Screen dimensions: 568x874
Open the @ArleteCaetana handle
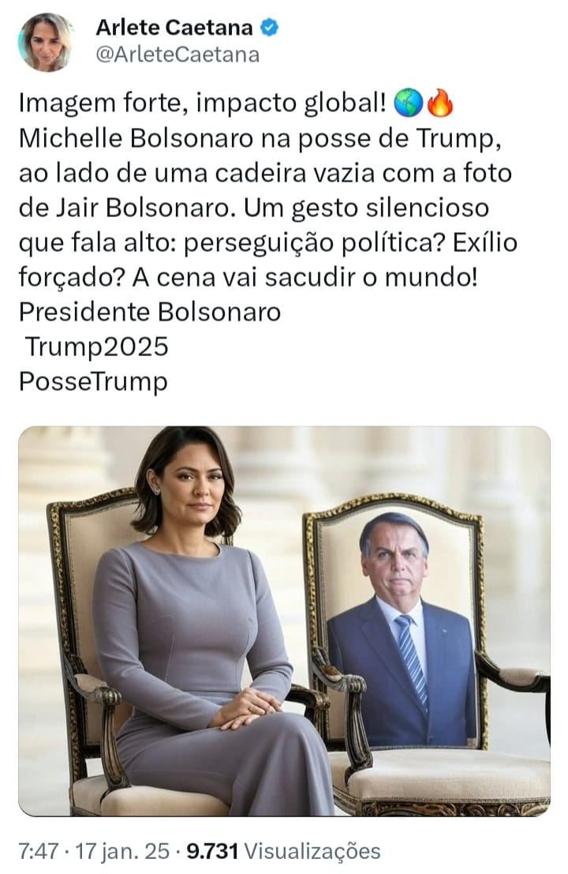177,54
